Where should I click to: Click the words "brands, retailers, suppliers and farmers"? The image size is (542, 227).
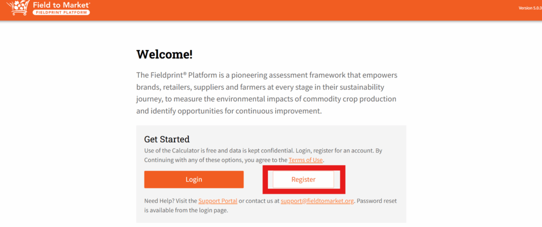click(201, 87)
